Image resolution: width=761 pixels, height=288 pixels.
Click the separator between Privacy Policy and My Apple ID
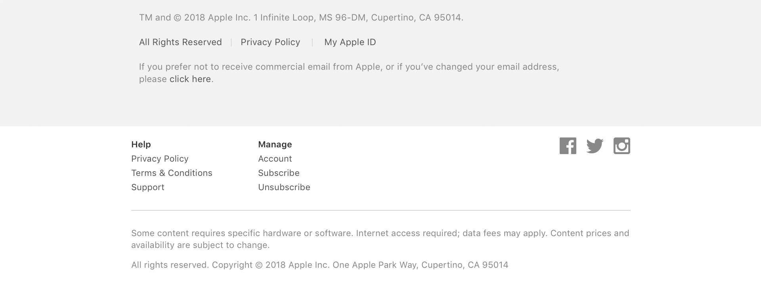tap(312, 42)
